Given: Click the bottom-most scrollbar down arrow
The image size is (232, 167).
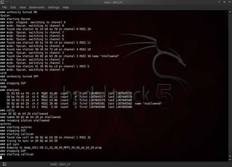Looking at the screenshot, I should pyautogui.click(x=230, y=160).
